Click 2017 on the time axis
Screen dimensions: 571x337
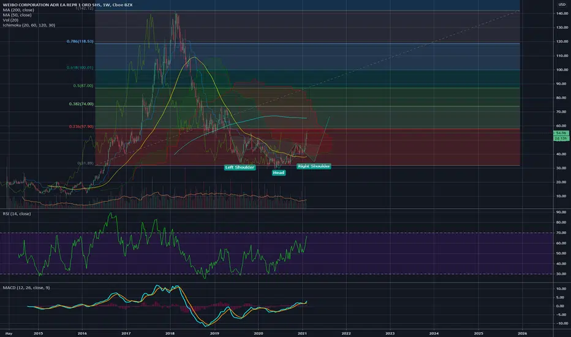(x=126, y=333)
